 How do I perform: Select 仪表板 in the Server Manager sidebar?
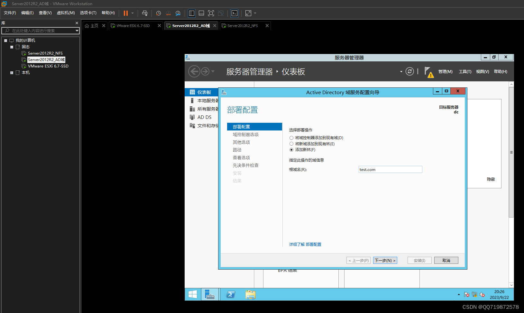pyautogui.click(x=202, y=92)
